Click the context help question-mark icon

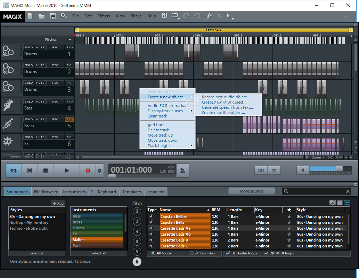[164, 16]
